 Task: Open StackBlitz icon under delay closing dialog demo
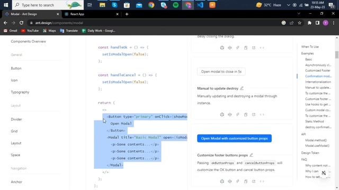[x=238, y=48]
